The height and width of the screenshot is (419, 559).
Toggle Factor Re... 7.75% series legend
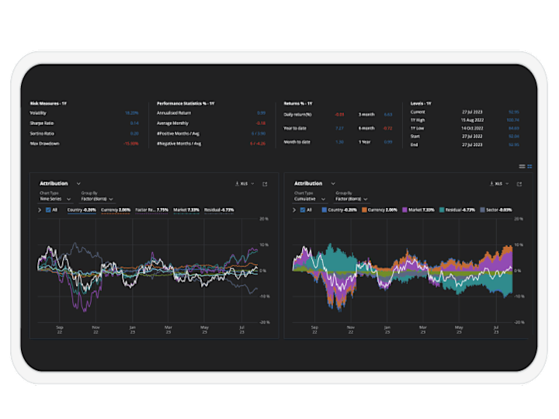click(x=151, y=210)
